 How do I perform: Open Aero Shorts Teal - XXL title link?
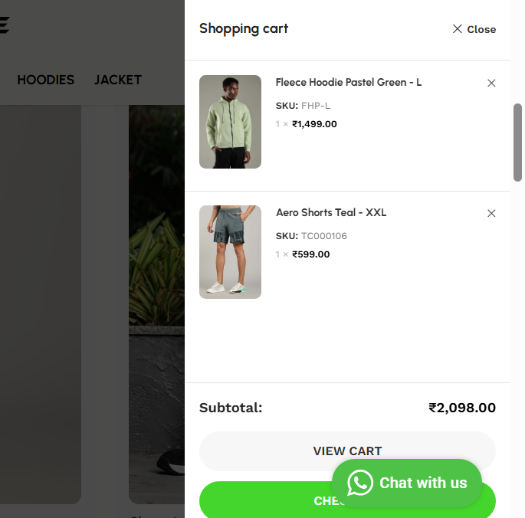pos(331,212)
